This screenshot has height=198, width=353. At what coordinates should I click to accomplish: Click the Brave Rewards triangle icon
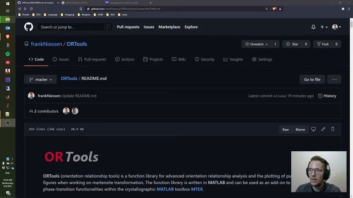pos(280,9)
